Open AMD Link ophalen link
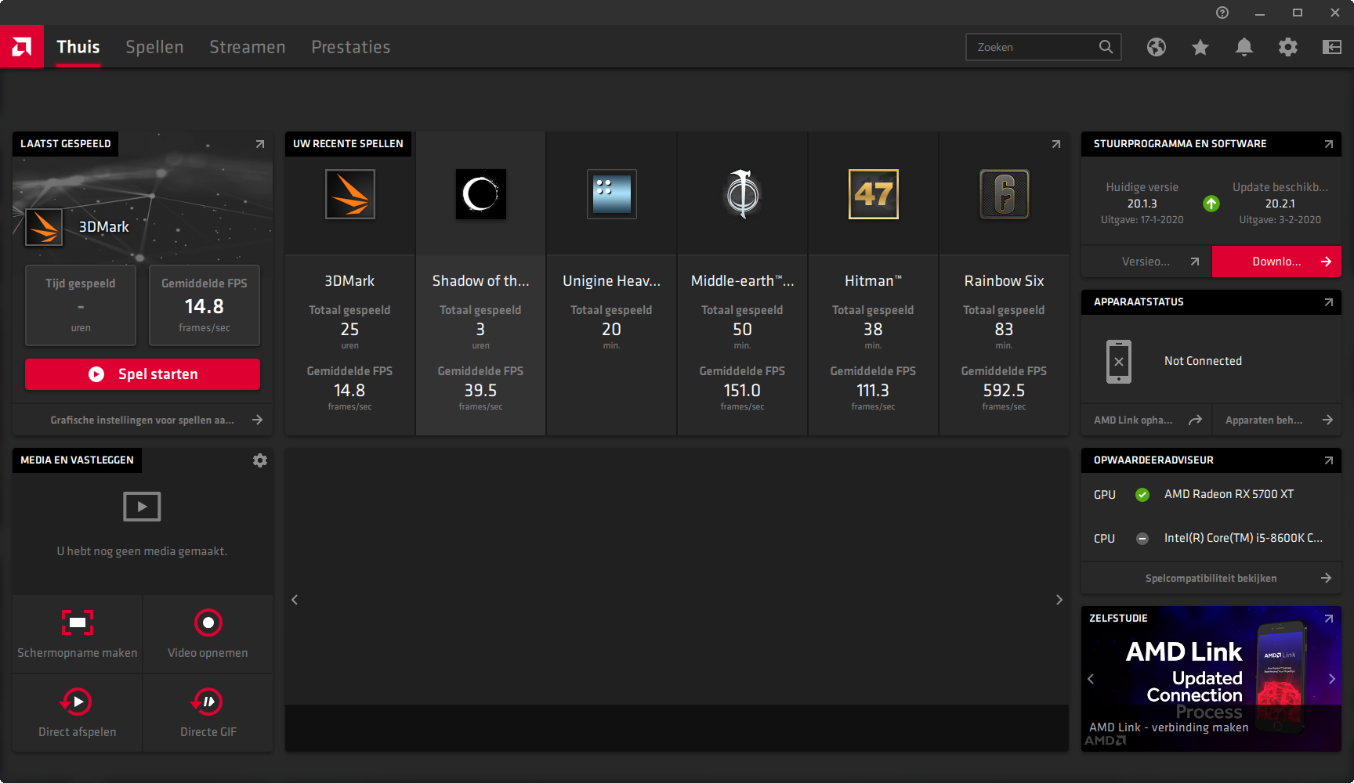This screenshot has height=783, width=1354. (1146, 420)
